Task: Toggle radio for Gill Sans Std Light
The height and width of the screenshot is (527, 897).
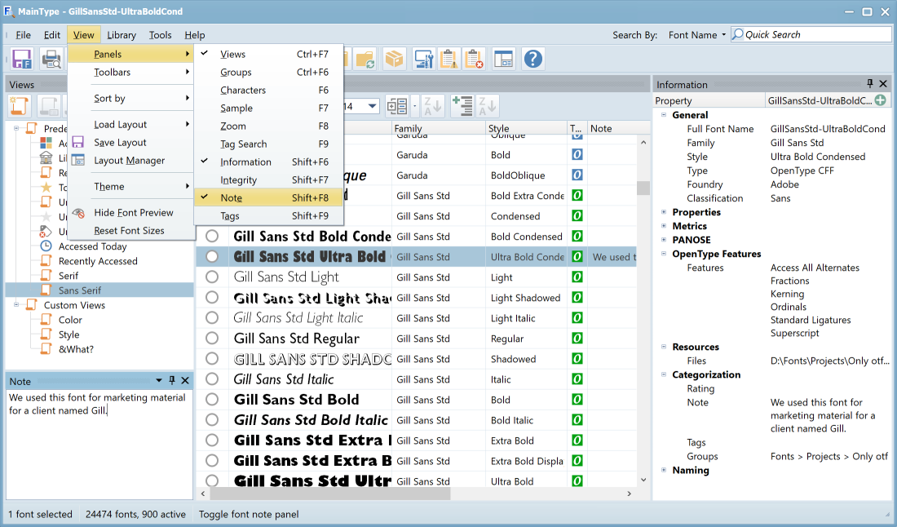Action: click(212, 277)
